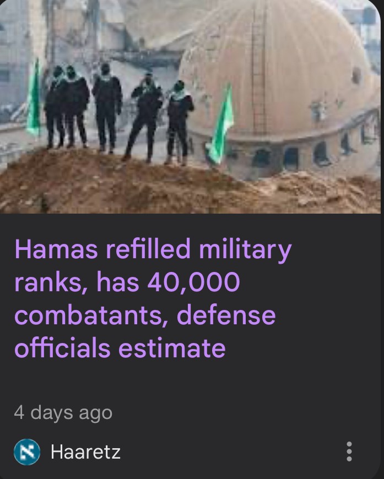384x479 pixels.
Task: Click the group of masked figures
Action: 119,113
